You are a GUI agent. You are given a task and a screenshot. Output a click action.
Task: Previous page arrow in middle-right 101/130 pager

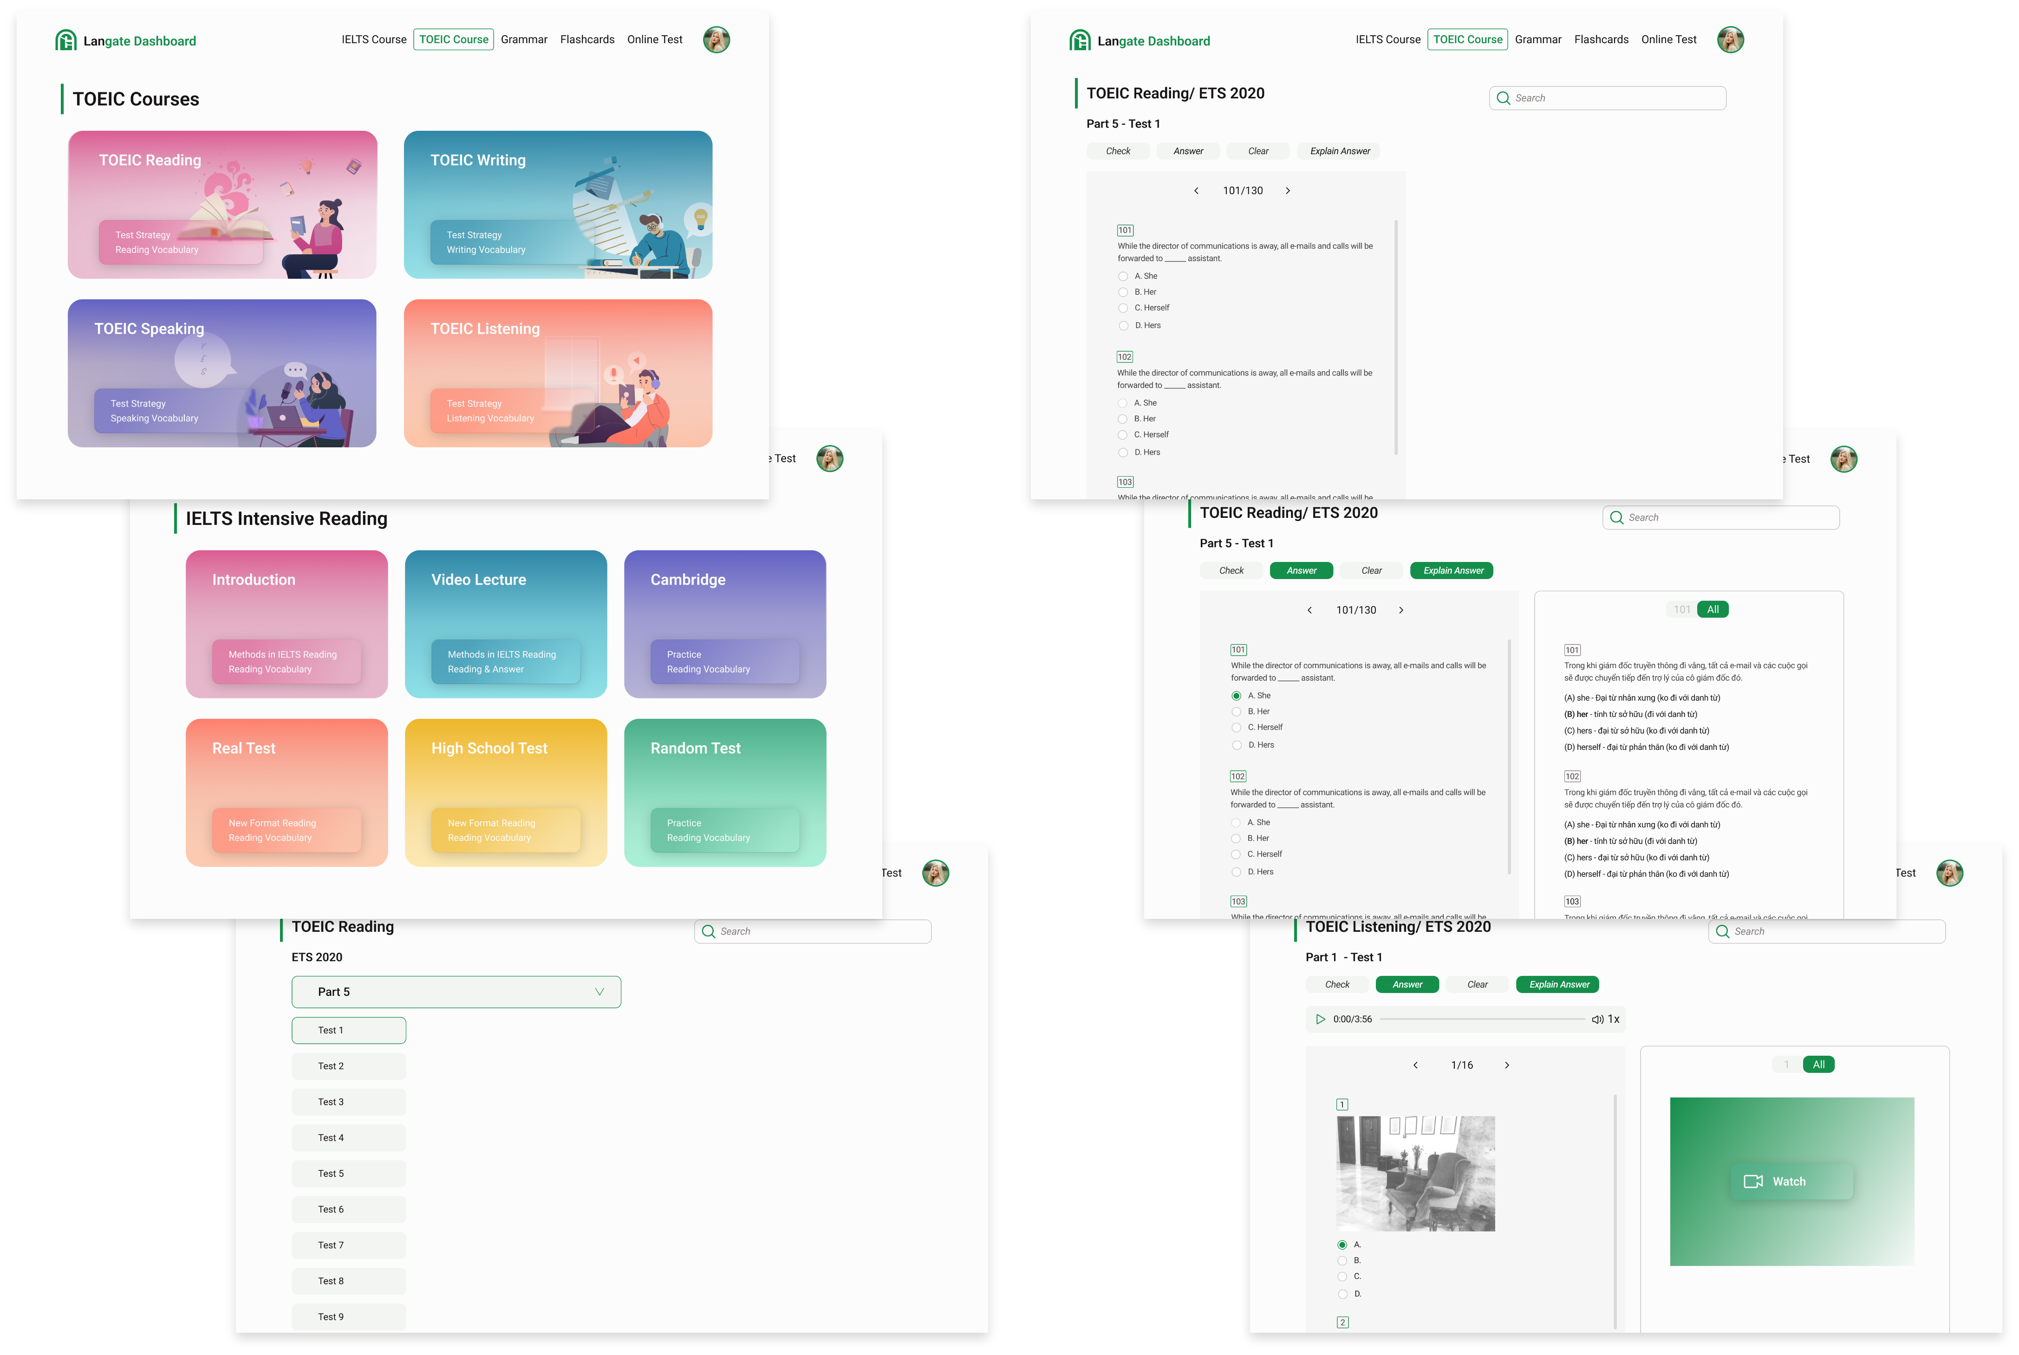[1309, 610]
